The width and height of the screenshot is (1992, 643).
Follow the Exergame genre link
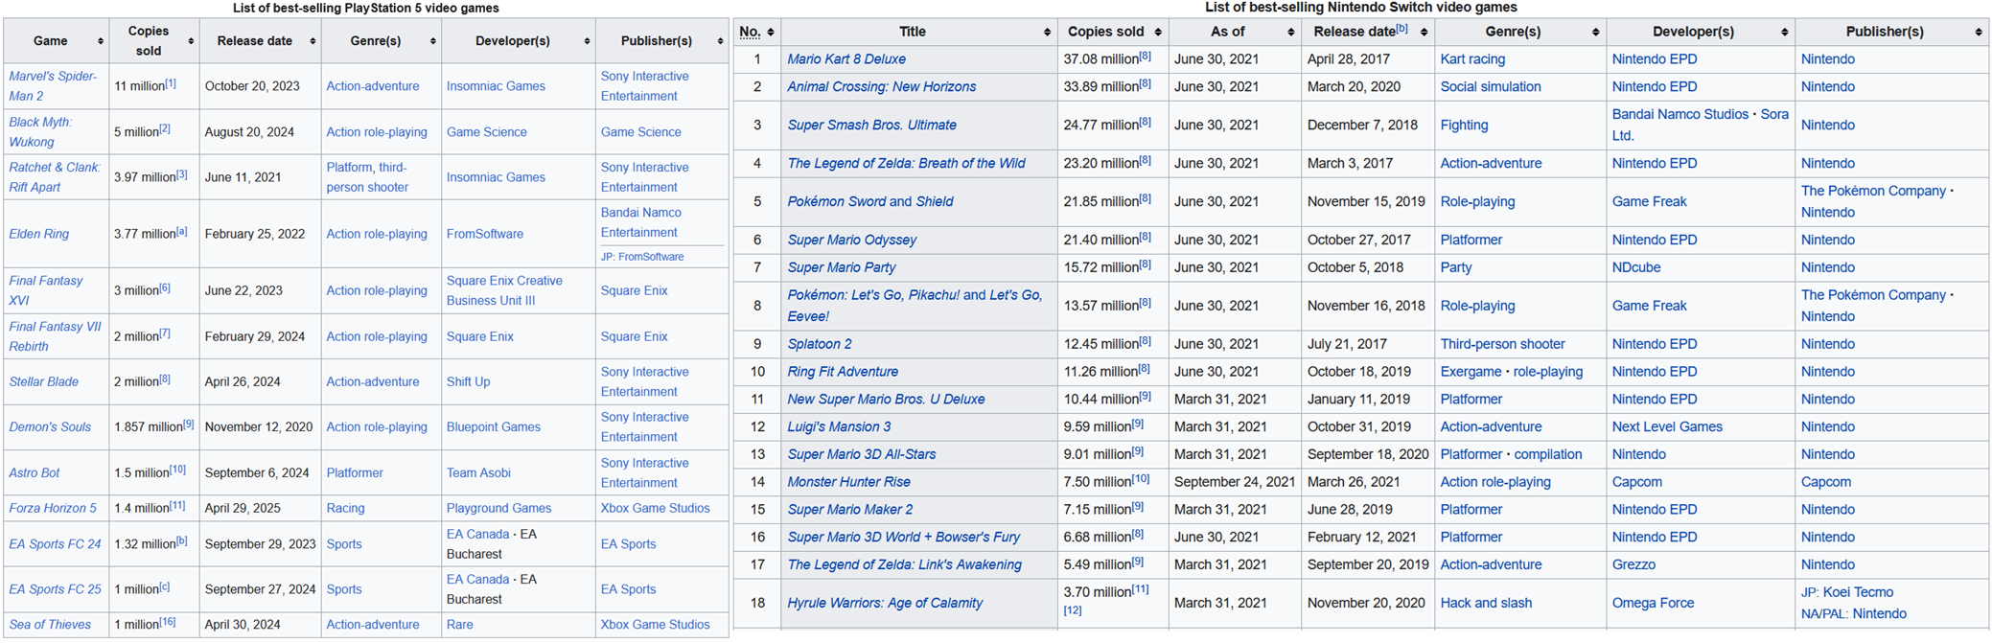[x=1471, y=372]
